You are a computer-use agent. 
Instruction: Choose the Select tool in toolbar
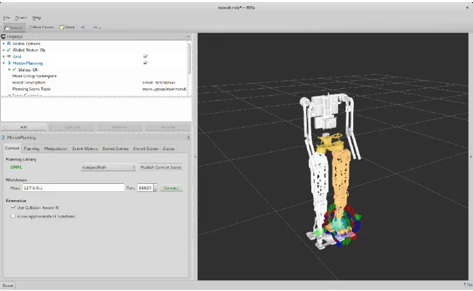tap(67, 27)
